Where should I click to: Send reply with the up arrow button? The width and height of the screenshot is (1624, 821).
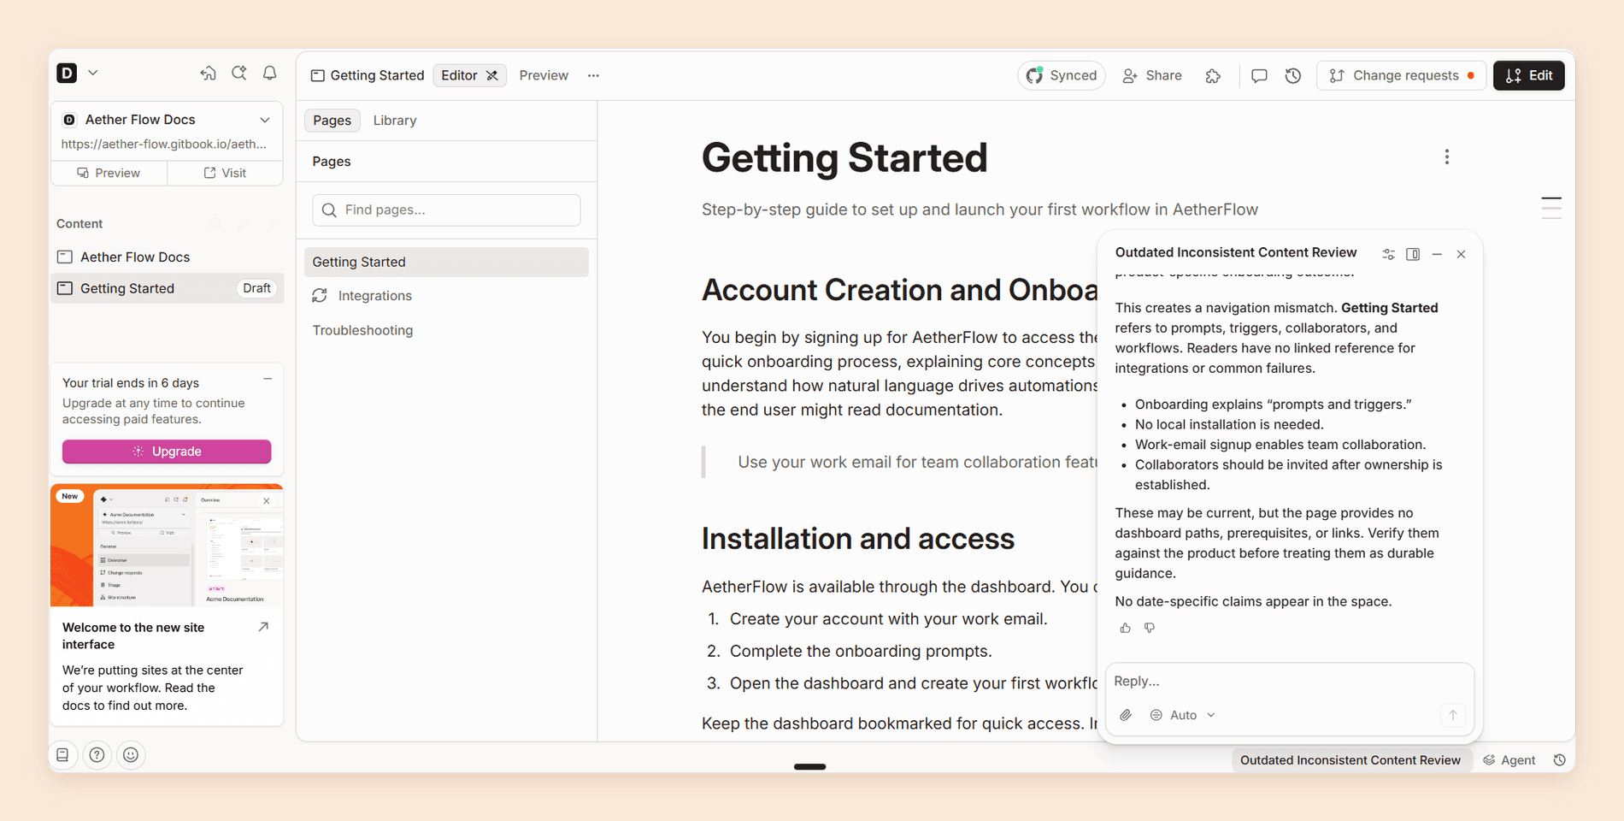(x=1453, y=715)
